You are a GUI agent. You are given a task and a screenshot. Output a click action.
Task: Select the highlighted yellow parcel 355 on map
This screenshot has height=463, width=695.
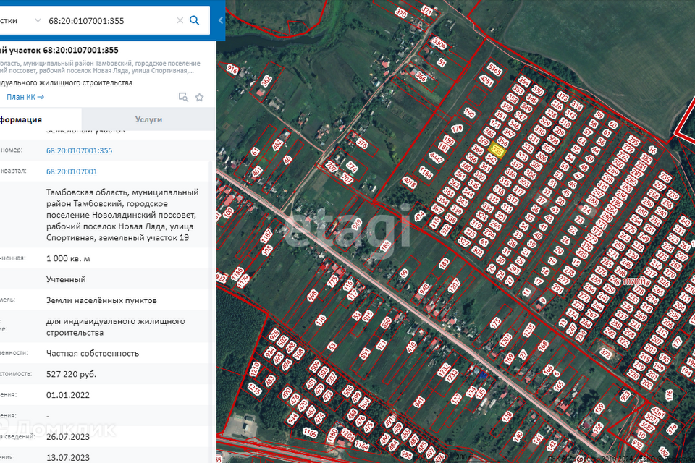(497, 150)
